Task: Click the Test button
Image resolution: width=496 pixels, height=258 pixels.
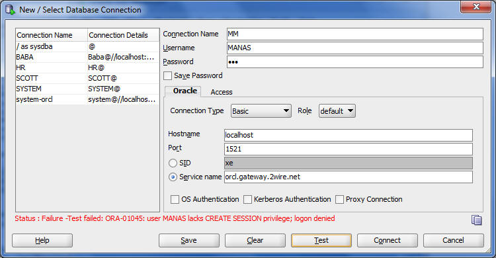Action: (x=321, y=240)
